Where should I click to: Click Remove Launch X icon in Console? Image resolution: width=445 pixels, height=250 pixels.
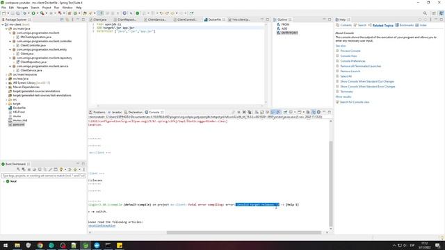point(244,112)
